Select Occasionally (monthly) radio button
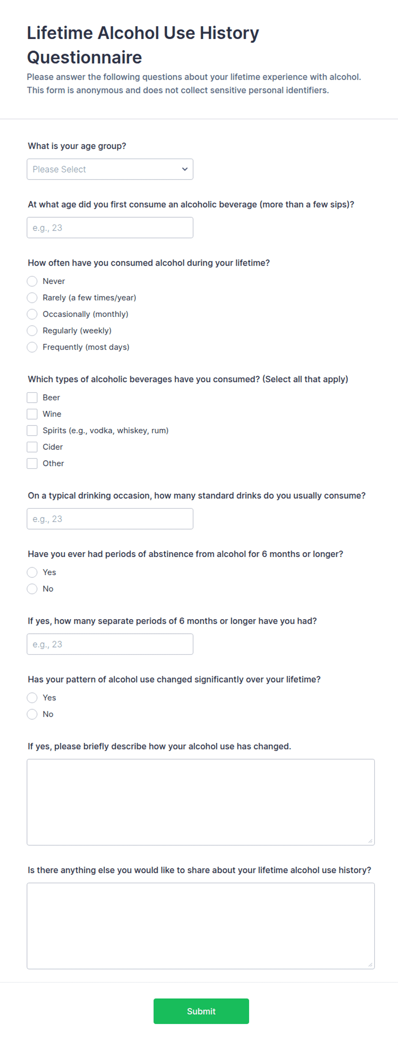 click(32, 314)
